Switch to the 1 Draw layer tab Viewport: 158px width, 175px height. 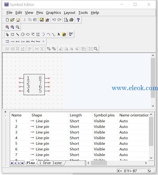(51, 163)
